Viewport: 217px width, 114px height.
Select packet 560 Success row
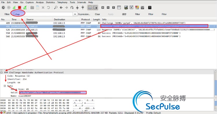108,36
